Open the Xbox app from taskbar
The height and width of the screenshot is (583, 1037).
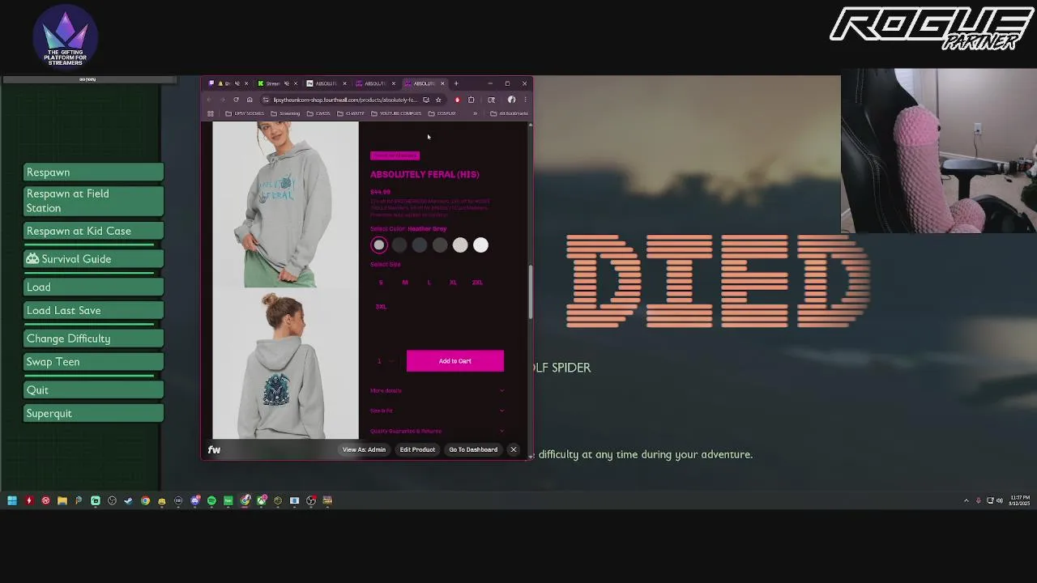point(261,500)
